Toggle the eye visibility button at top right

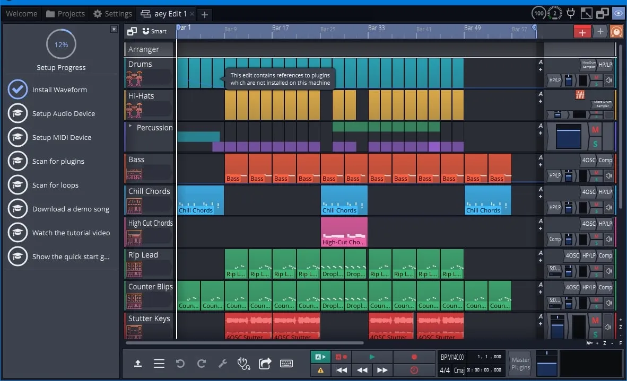click(x=618, y=14)
